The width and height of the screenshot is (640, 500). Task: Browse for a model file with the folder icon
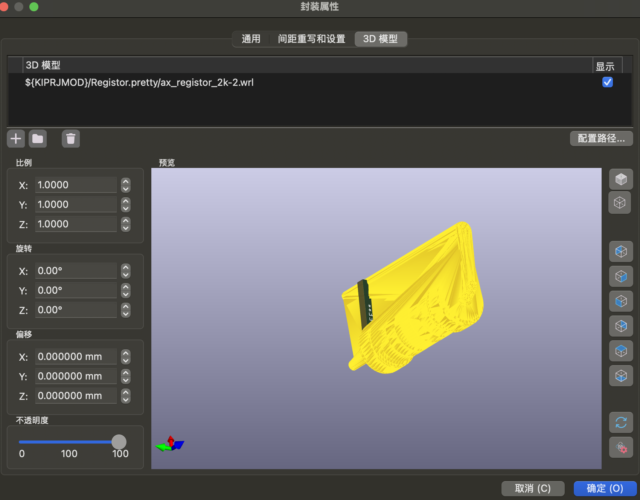pos(38,139)
